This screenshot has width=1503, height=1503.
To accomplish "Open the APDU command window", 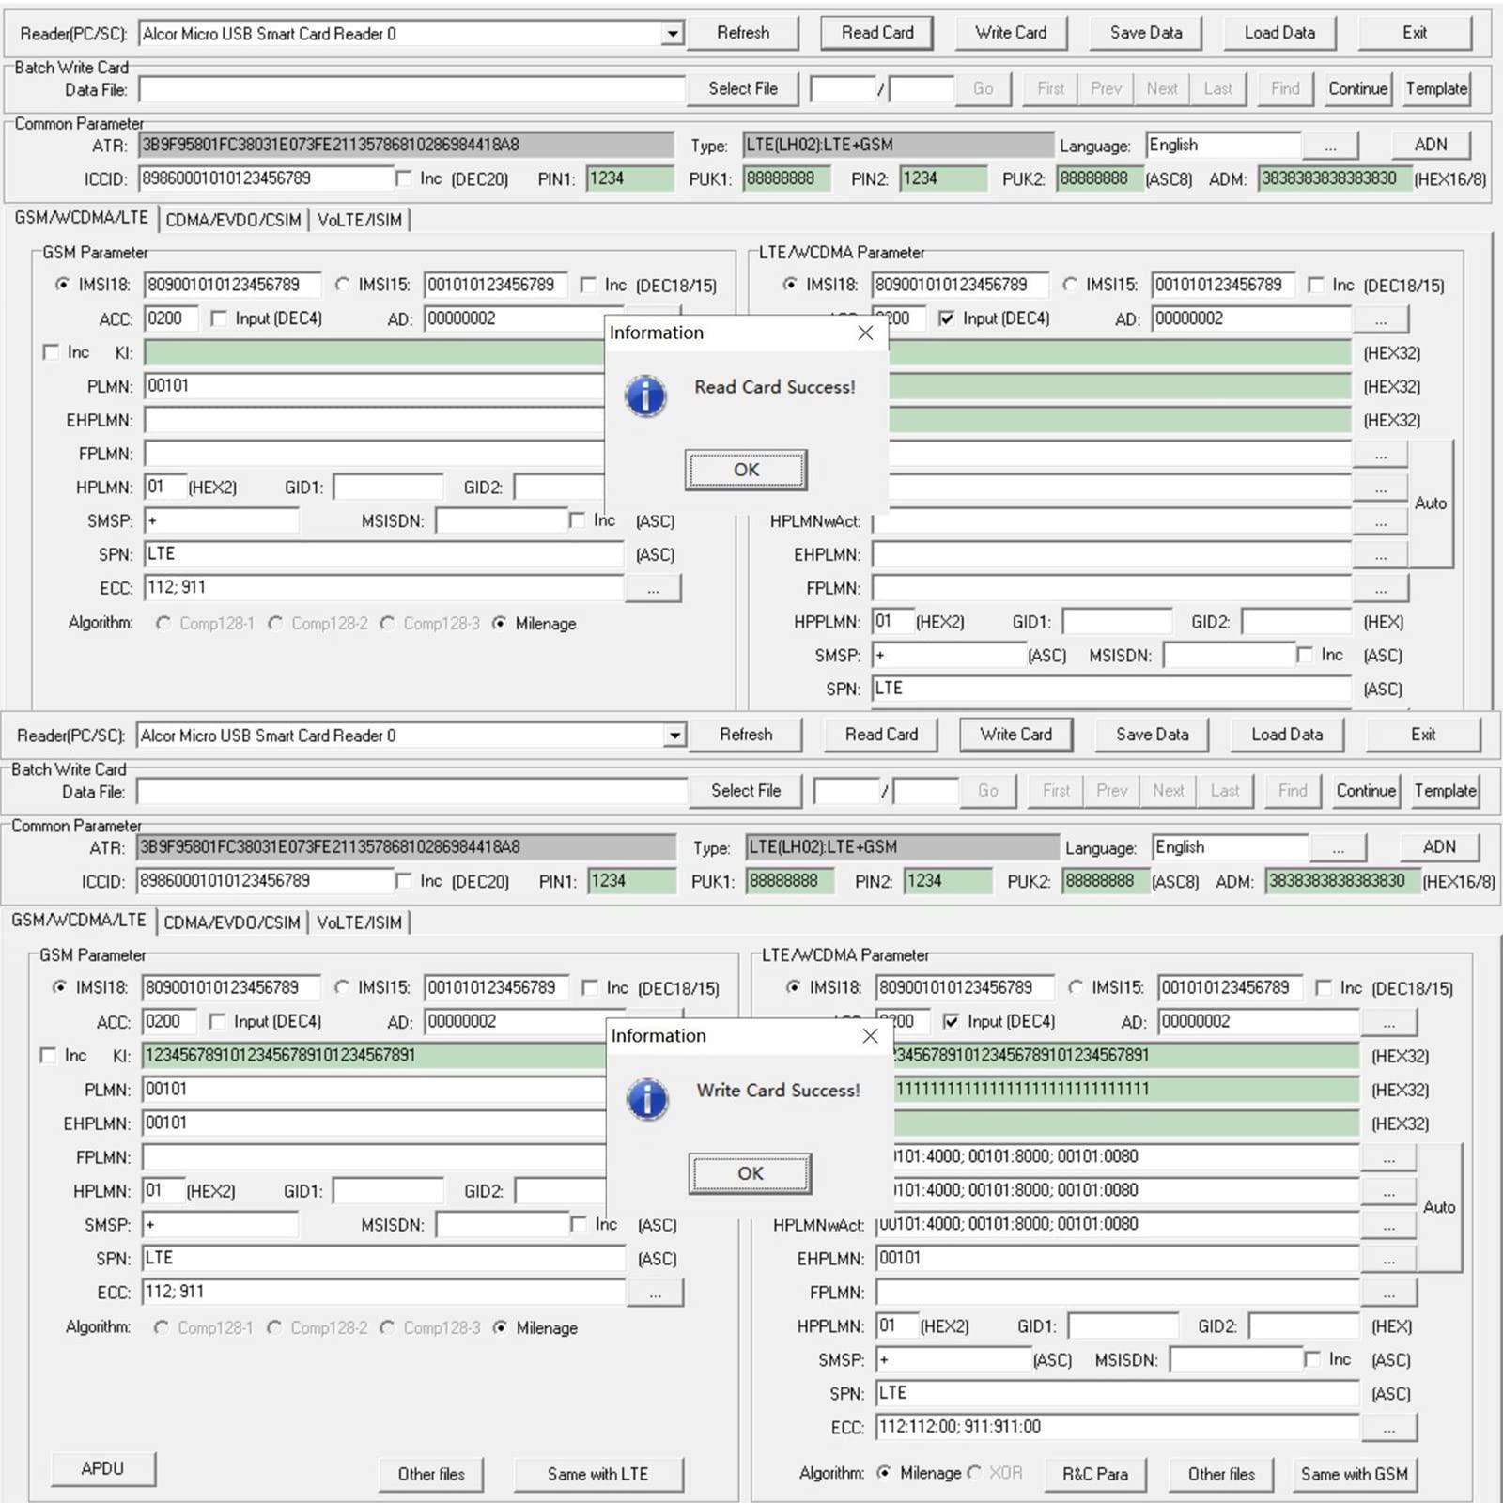I will coord(102,1468).
